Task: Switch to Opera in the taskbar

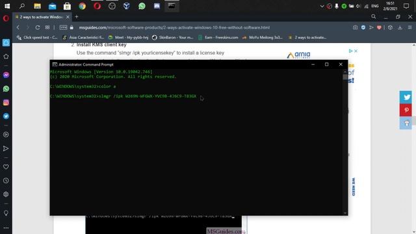Action: point(97,6)
